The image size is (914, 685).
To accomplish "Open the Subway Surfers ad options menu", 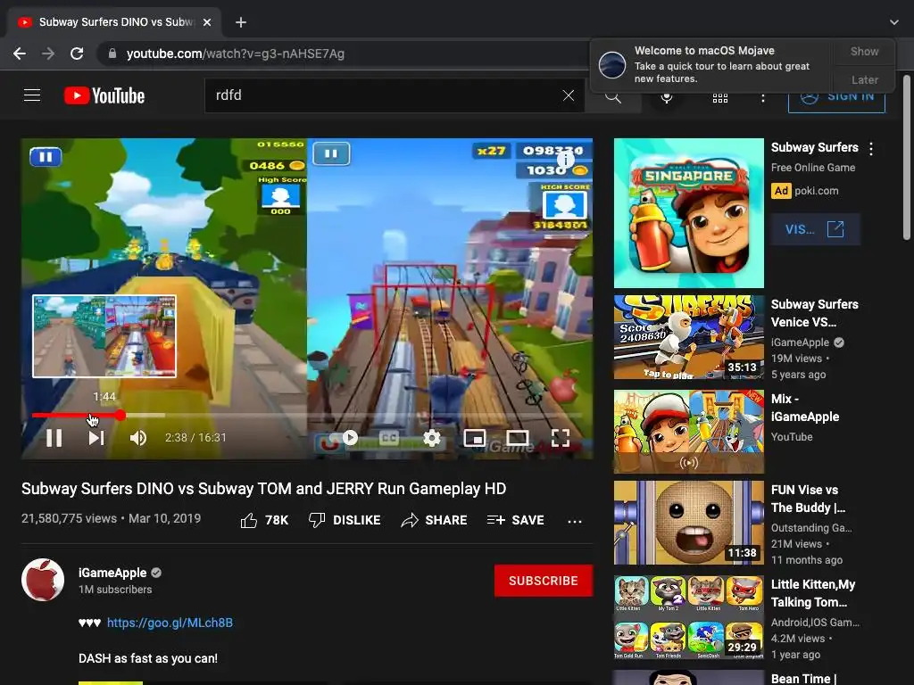I will click(871, 149).
